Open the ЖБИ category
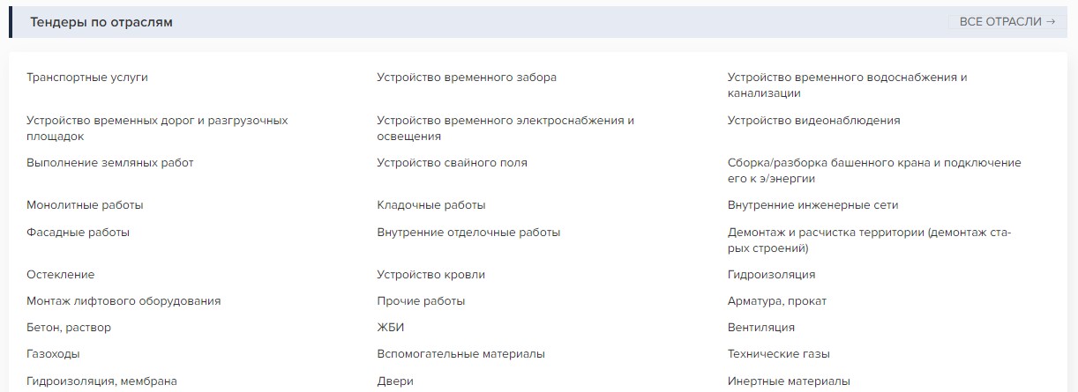Image resolution: width=1078 pixels, height=392 pixels. coord(389,328)
